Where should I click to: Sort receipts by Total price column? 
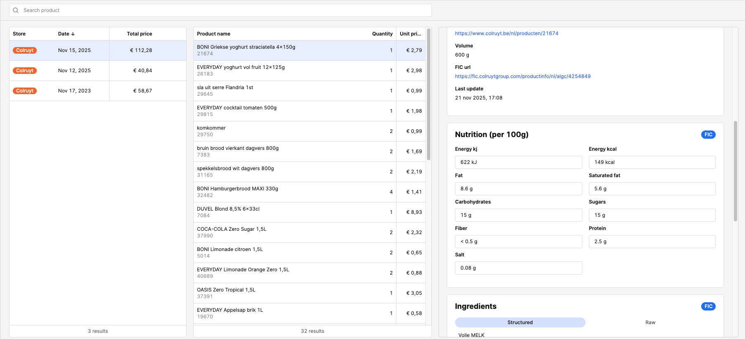[139, 34]
